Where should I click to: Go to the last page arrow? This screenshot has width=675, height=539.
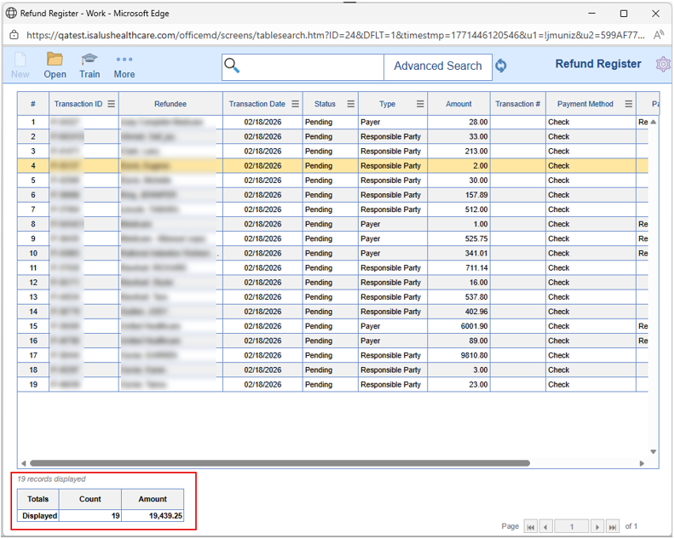pyautogui.click(x=612, y=527)
